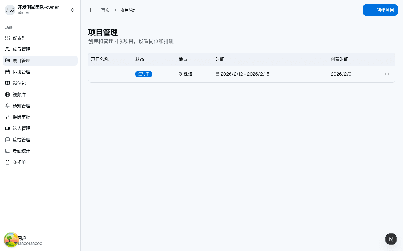Navigate to 首页 in the breadcrumb
The width and height of the screenshot is (403, 251).
click(x=105, y=10)
